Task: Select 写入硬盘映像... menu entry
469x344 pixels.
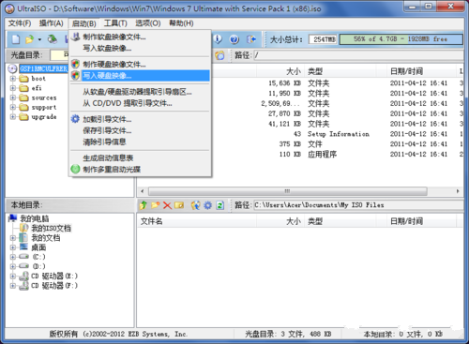Action: point(140,76)
